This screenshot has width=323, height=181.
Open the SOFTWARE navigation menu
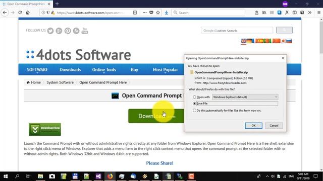coord(37,70)
